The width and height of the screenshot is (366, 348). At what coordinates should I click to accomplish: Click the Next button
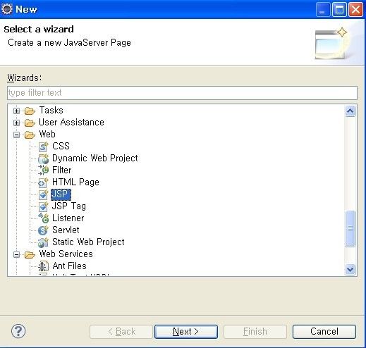pyautogui.click(x=186, y=332)
